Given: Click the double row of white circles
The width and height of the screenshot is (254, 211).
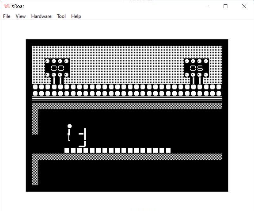Looking at the screenshot, I should pos(127,90).
